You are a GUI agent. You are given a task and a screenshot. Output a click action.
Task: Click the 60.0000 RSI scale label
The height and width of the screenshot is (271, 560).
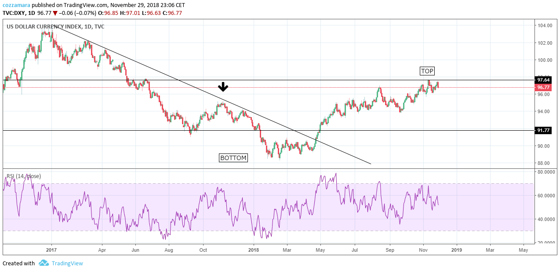pos(547,196)
